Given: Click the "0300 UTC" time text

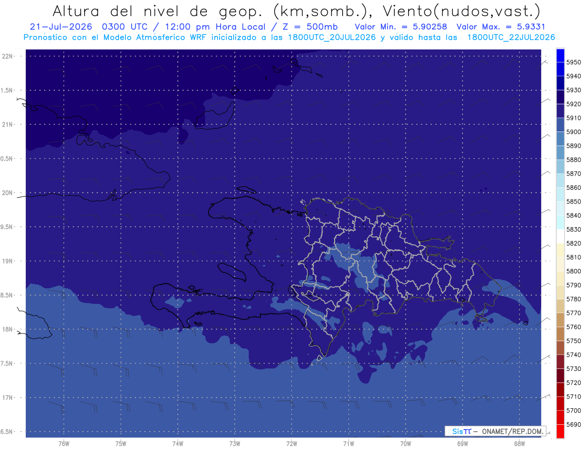Looking at the screenshot, I should tap(125, 27).
